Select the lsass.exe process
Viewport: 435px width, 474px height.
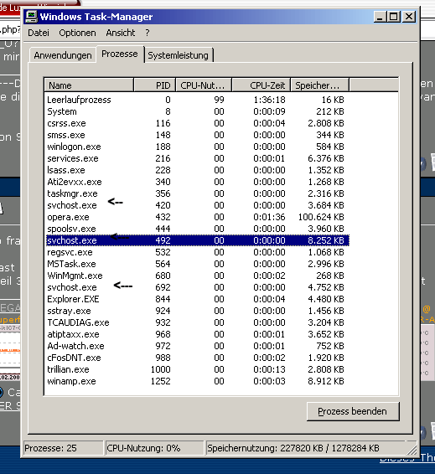click(x=198, y=170)
